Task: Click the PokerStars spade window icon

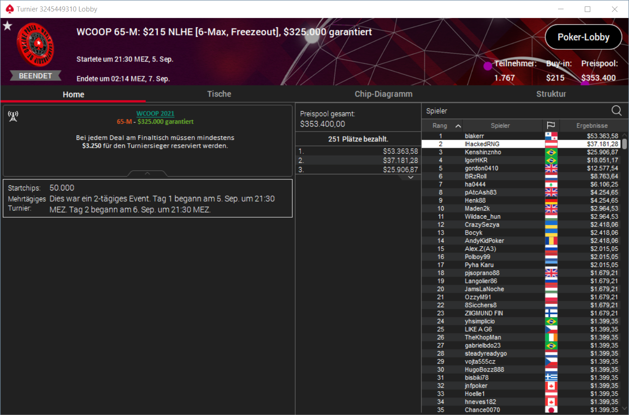Action: [x=10, y=9]
